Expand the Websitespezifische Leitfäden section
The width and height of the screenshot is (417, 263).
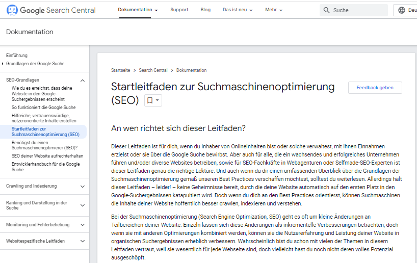click(x=83, y=241)
